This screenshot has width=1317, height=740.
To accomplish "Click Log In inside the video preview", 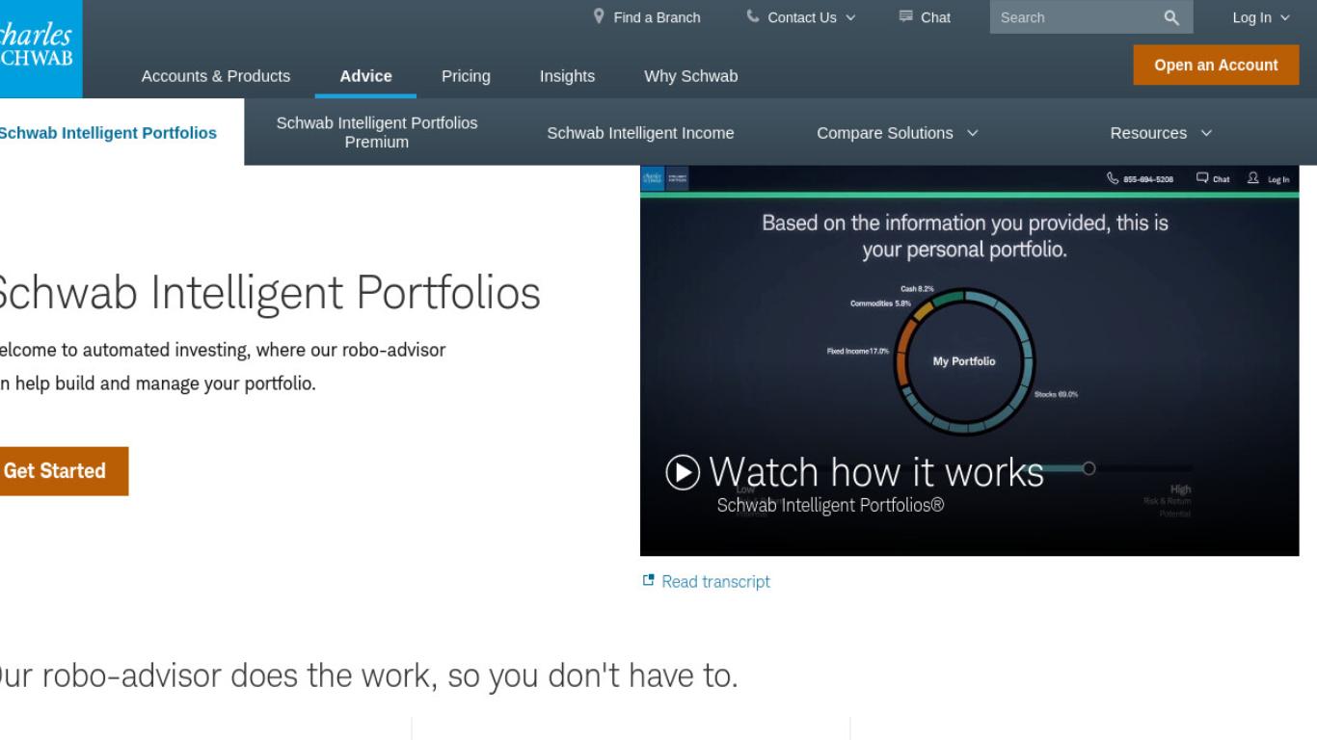I will (x=1269, y=178).
